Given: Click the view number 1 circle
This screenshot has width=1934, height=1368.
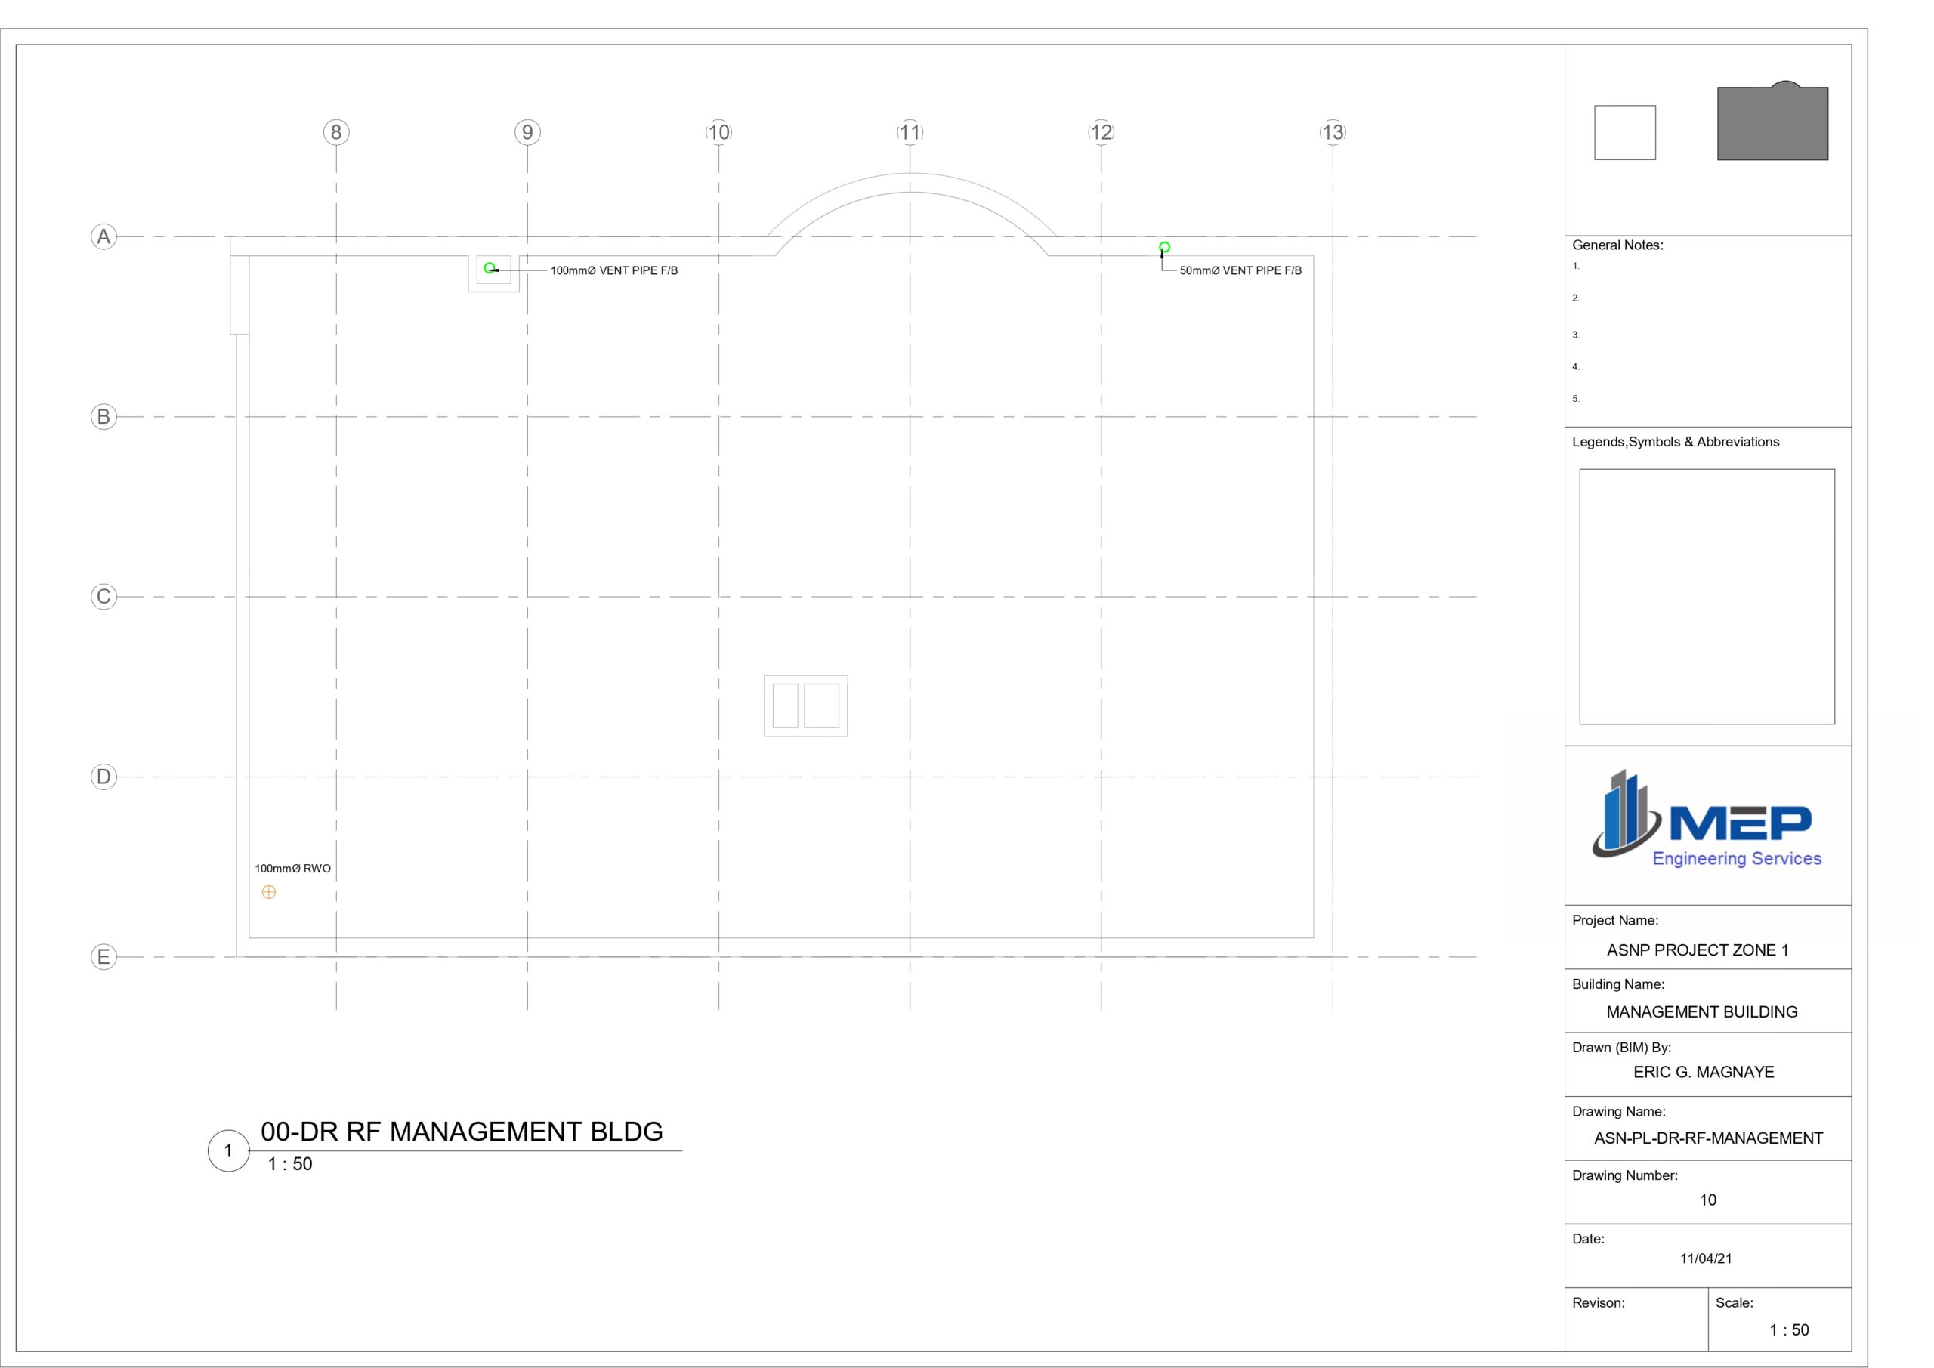Looking at the screenshot, I should [228, 1150].
